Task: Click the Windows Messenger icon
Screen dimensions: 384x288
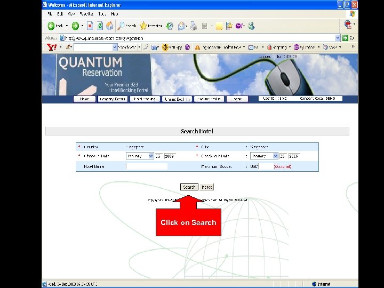Action: [251, 26]
